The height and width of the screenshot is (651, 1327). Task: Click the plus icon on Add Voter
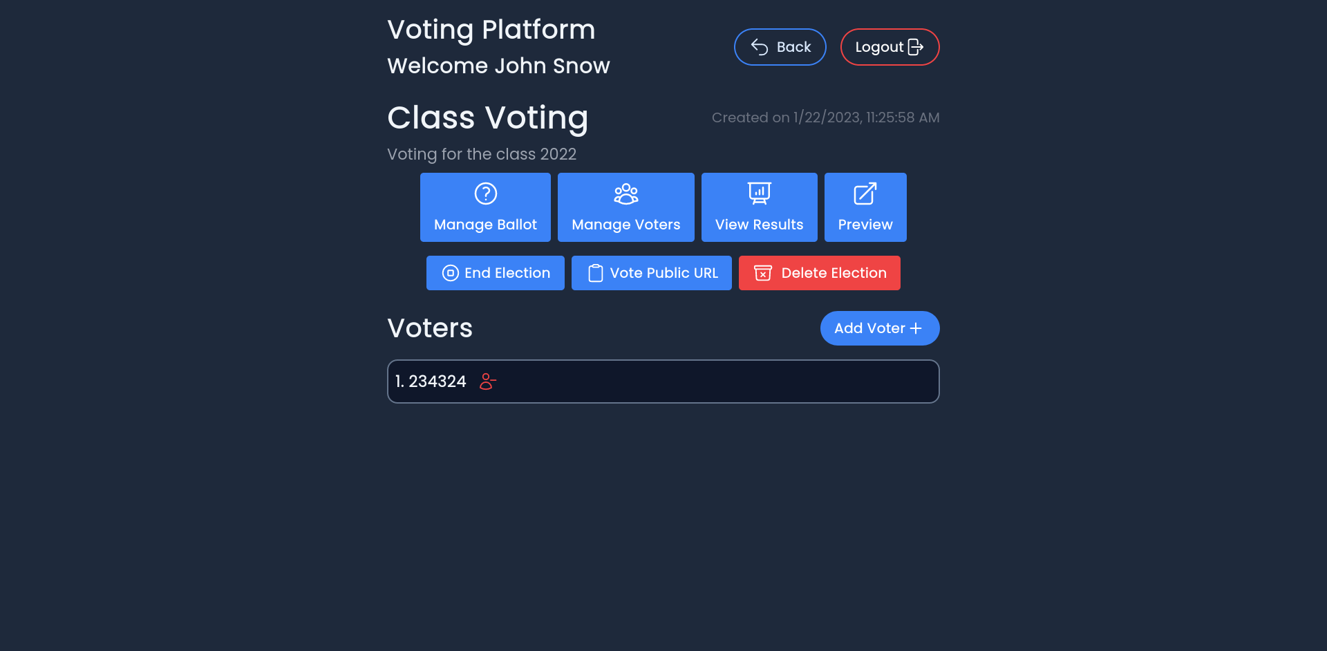click(916, 328)
